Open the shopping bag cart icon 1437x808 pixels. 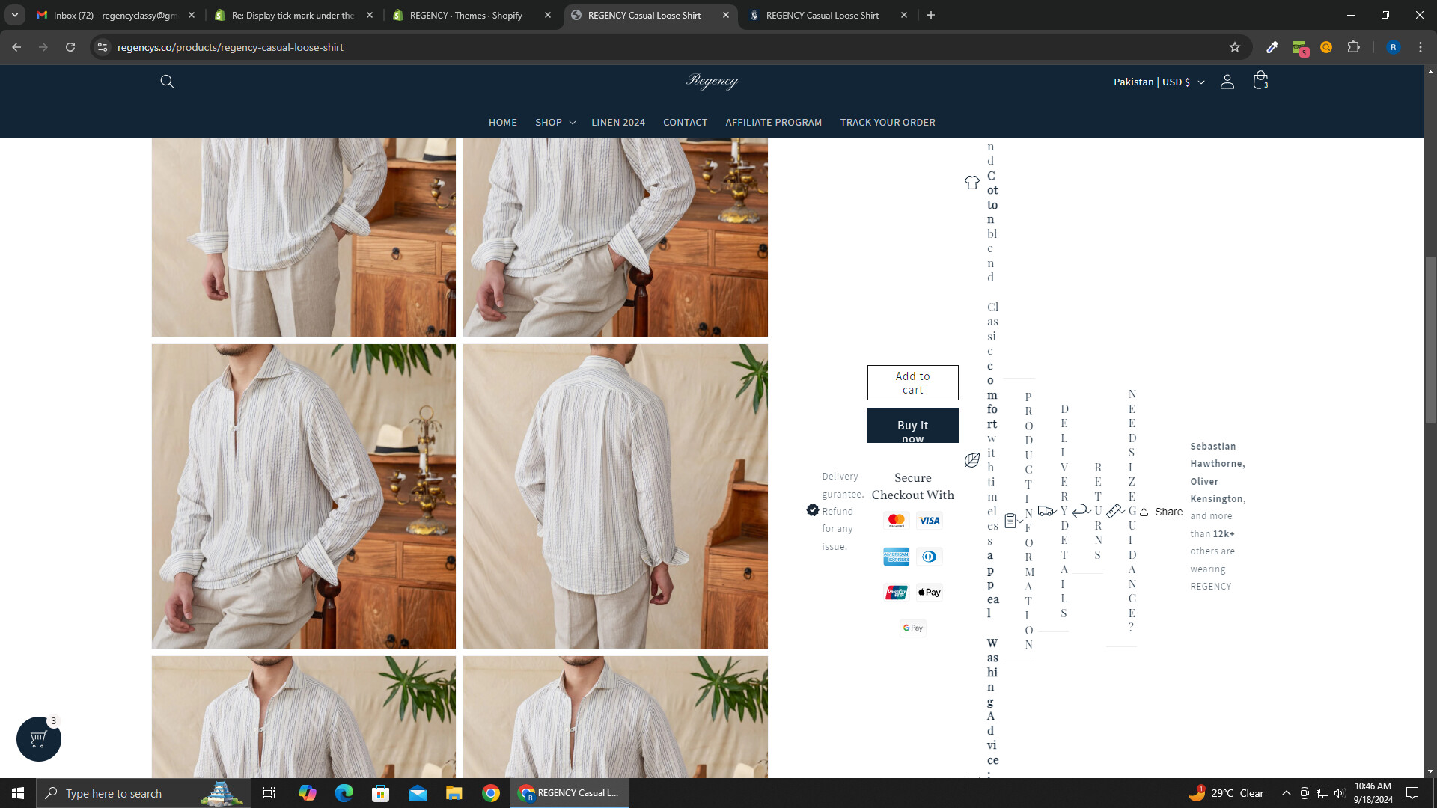point(1260,81)
